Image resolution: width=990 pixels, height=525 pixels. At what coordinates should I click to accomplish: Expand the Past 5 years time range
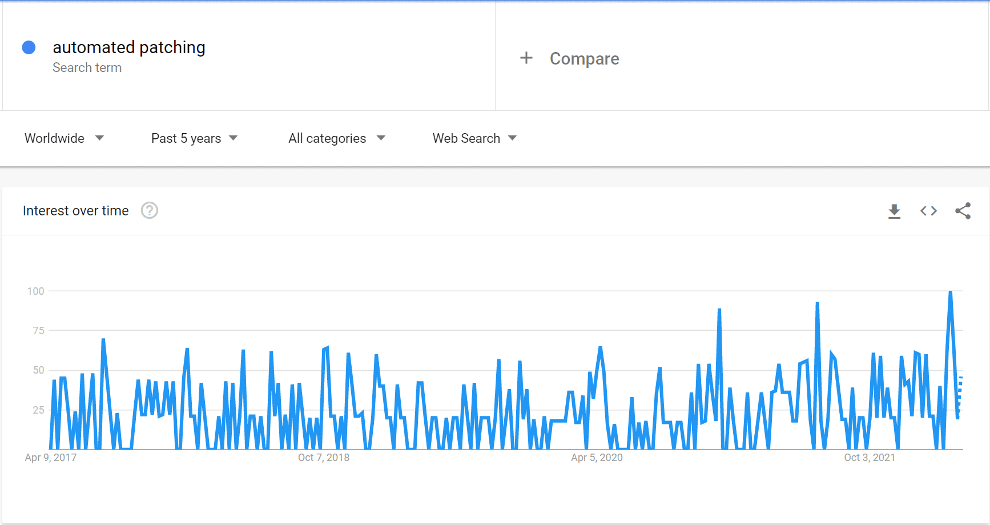pos(186,138)
